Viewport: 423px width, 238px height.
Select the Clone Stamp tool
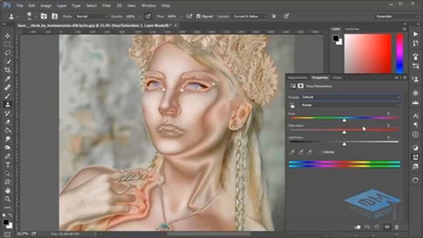pos(7,104)
